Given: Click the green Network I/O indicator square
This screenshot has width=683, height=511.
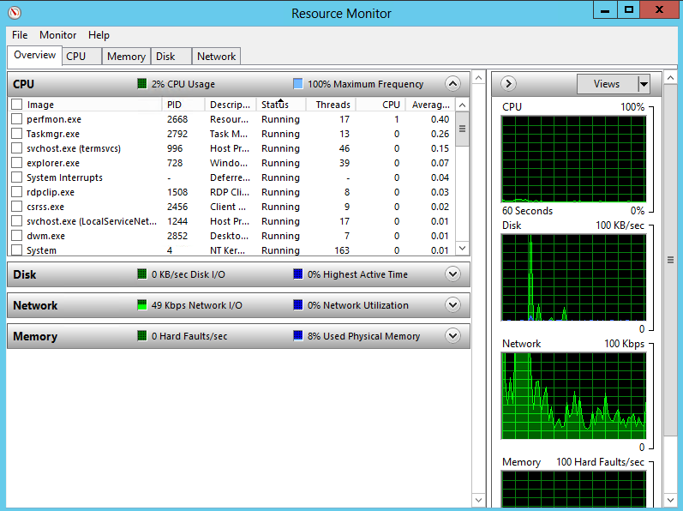Looking at the screenshot, I should (x=142, y=305).
